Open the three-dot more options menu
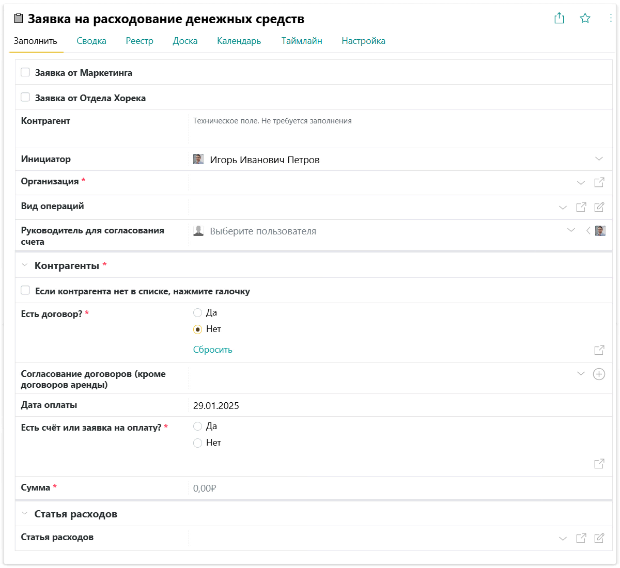620x568 pixels. pos(611,19)
